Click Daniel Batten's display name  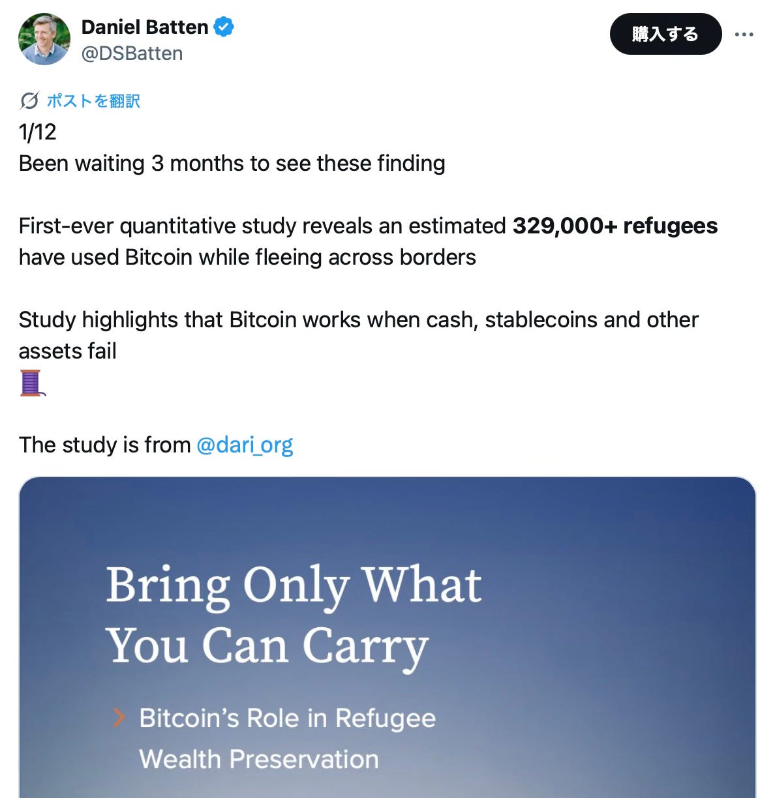point(145,27)
